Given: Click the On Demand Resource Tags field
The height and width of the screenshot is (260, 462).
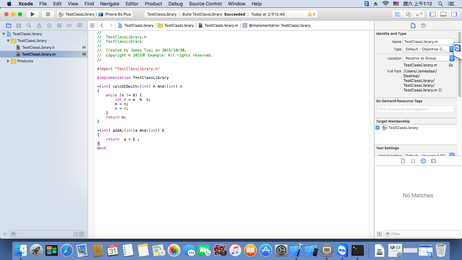Looking at the screenshot, I should [416, 109].
